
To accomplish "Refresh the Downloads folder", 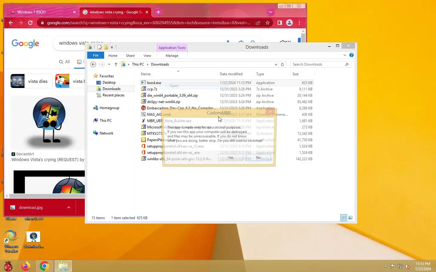I will click(282, 64).
